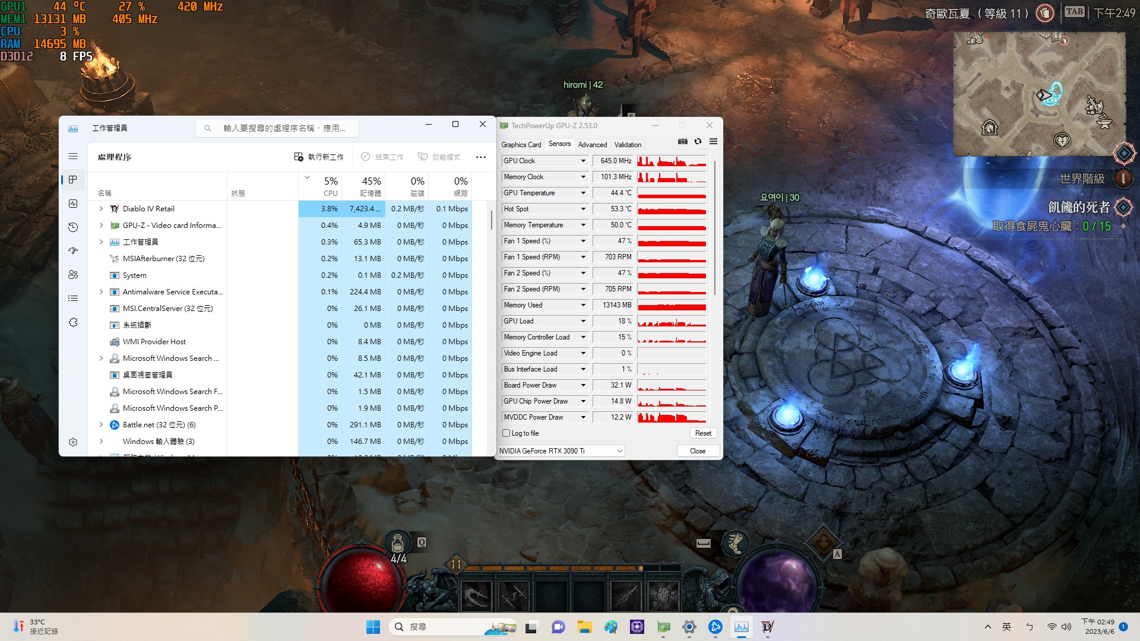The image size is (1140, 641).
Task: Click GPU-Z refresh icon
Action: tap(698, 141)
